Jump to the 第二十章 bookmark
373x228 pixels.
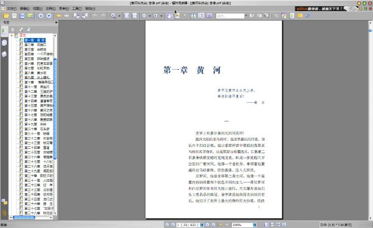tap(37, 129)
